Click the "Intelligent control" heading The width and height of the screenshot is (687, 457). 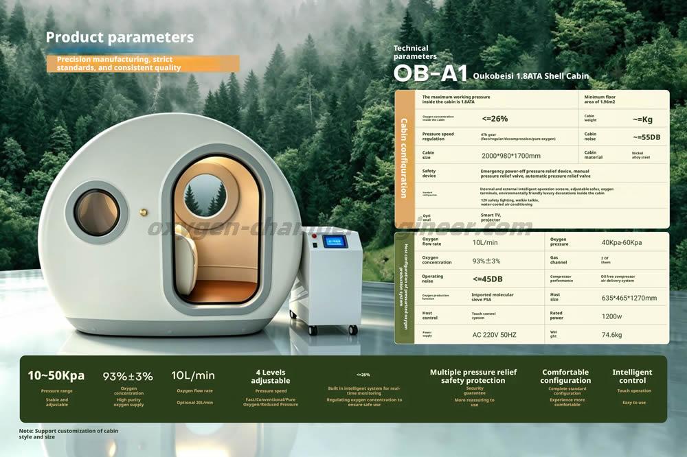click(x=632, y=377)
